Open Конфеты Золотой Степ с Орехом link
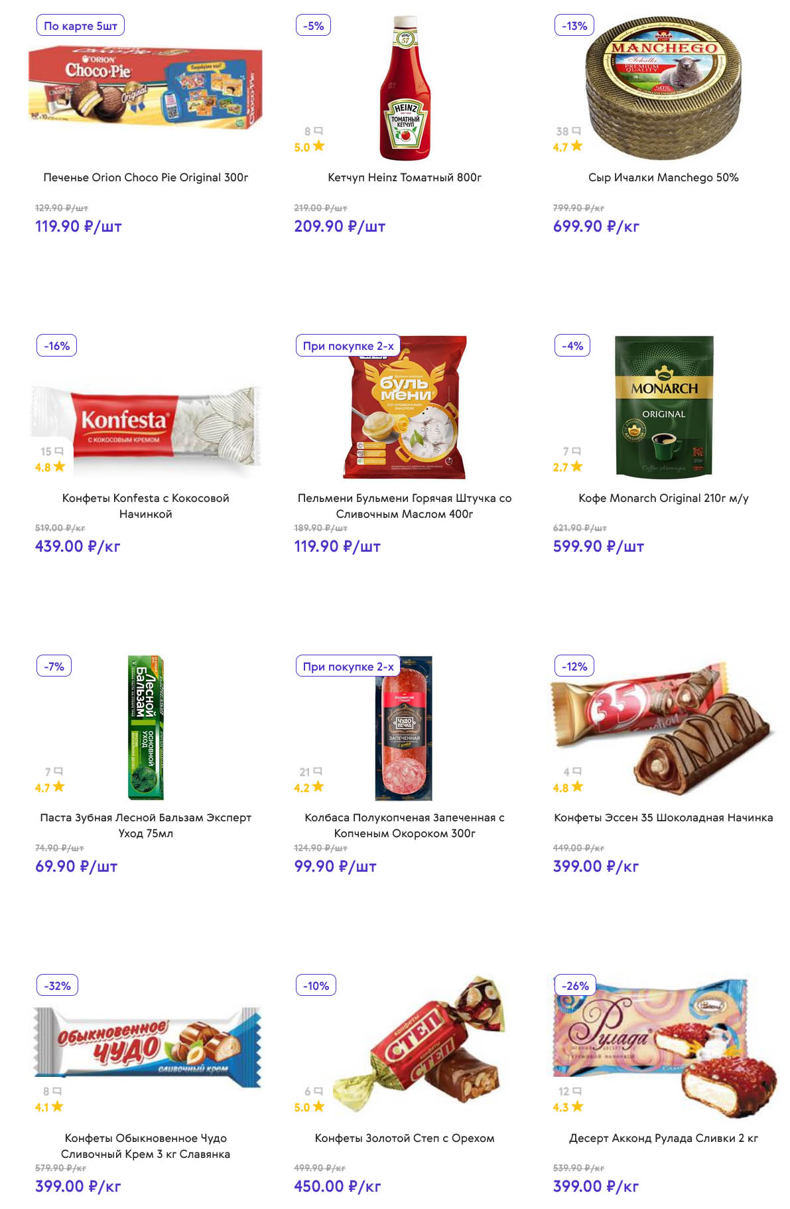The image size is (790, 1209). (405, 1138)
